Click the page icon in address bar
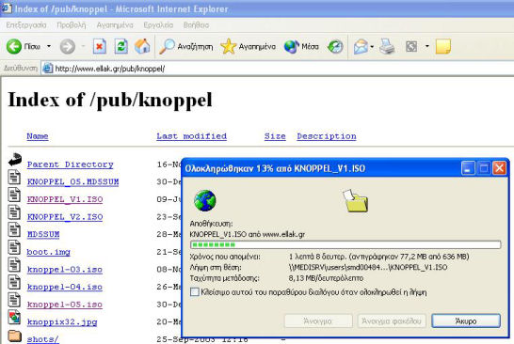 48,69
